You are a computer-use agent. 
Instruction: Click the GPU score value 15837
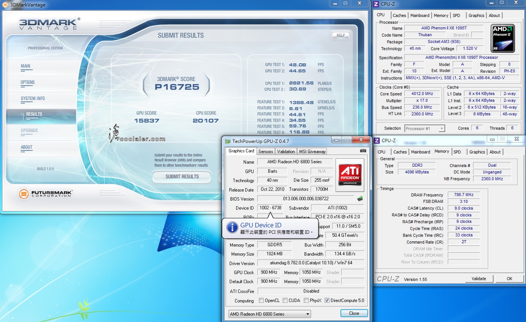[x=147, y=121]
